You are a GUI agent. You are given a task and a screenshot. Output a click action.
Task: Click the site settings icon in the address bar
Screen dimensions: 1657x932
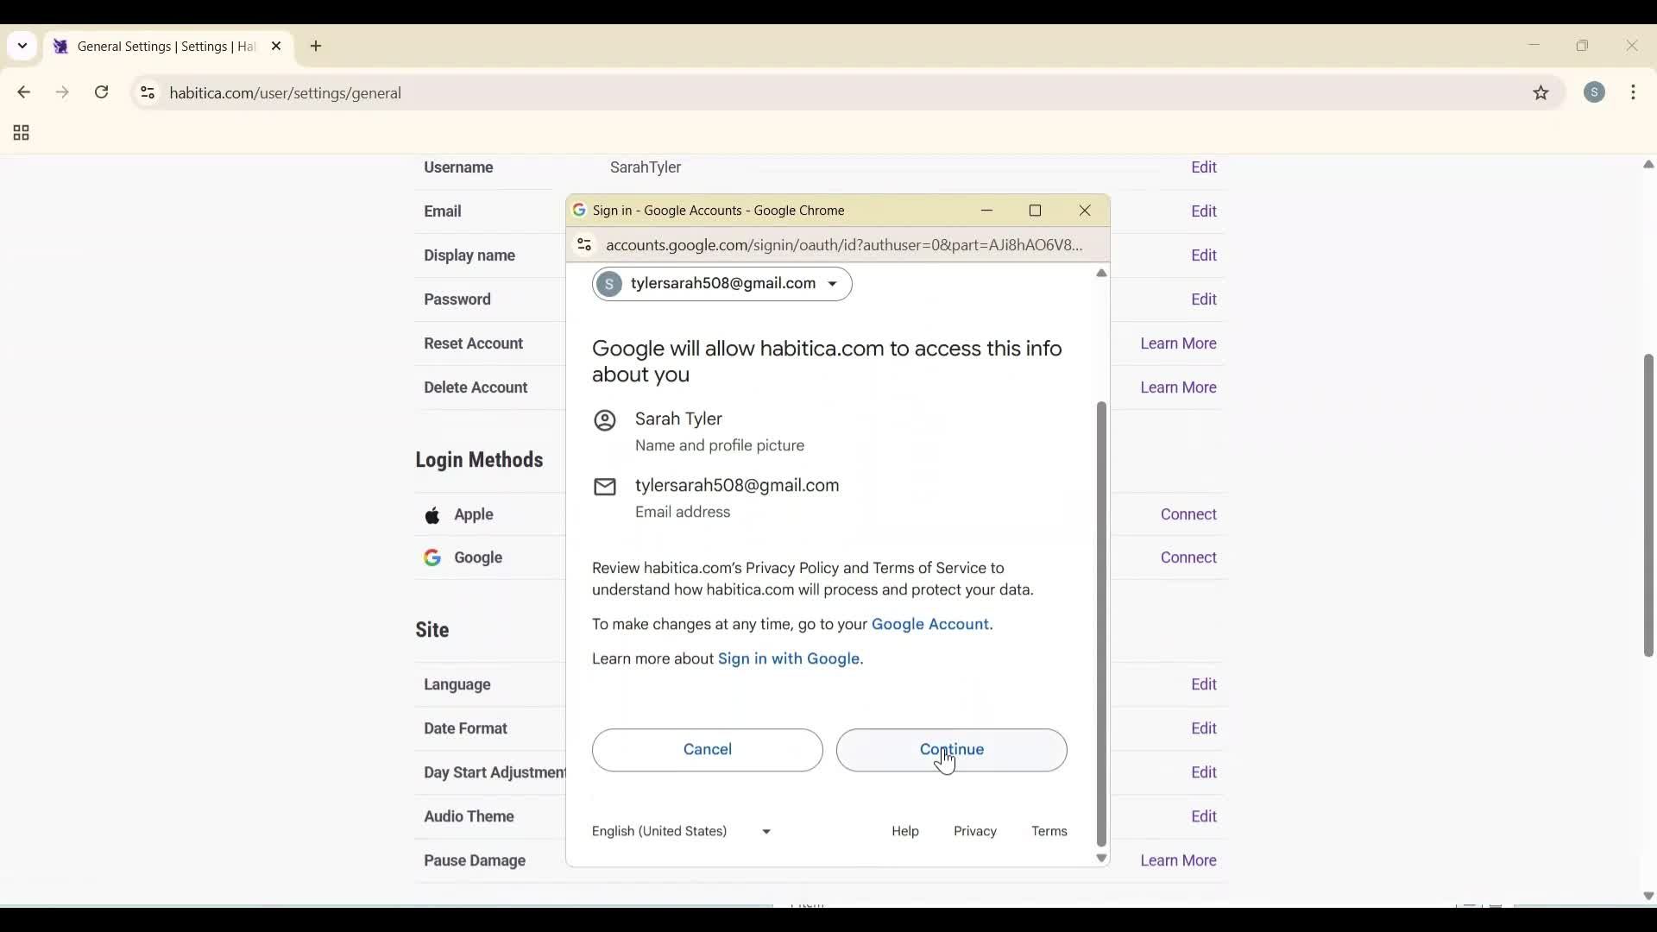tap(147, 93)
